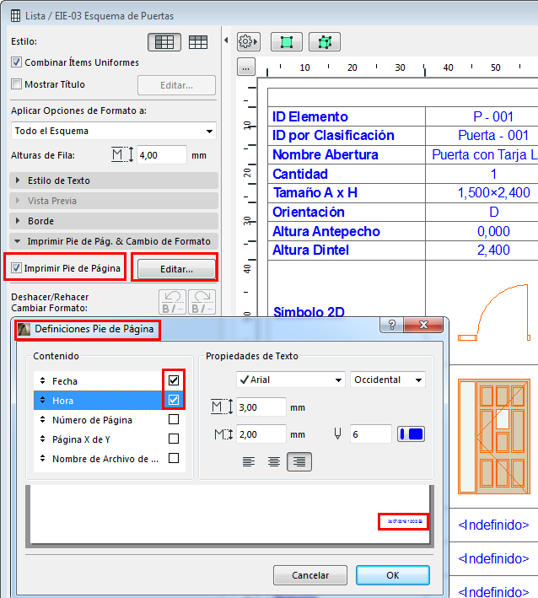Select the Número de Página row

(x=110, y=419)
